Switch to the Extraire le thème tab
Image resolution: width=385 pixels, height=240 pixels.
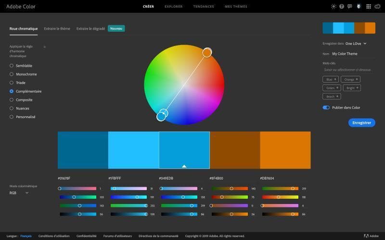(57, 29)
